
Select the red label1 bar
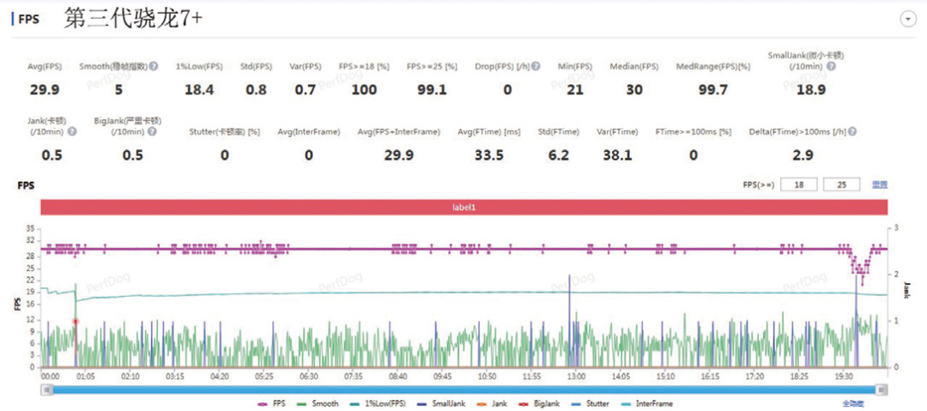click(x=464, y=208)
